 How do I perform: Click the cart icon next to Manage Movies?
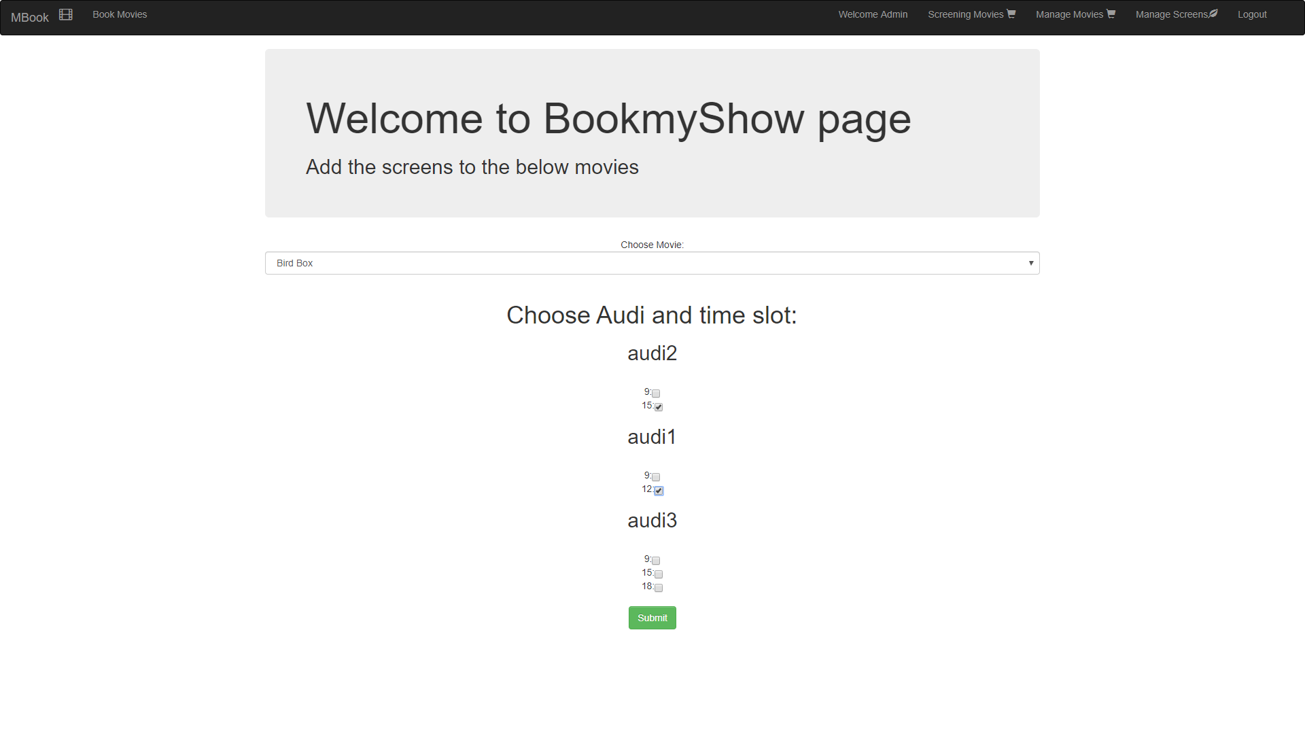pyautogui.click(x=1111, y=14)
